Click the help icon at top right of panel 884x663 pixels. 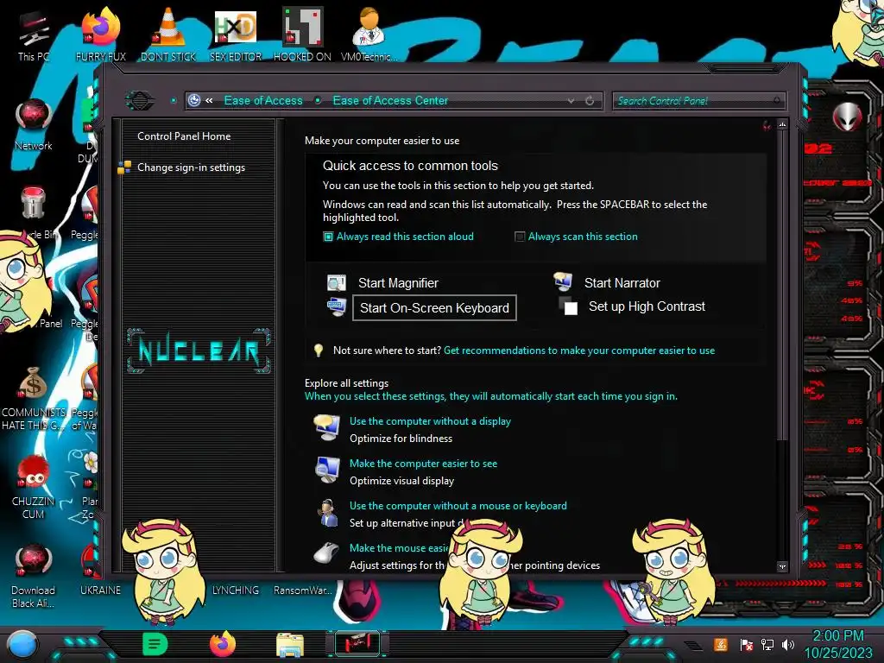[x=767, y=125]
